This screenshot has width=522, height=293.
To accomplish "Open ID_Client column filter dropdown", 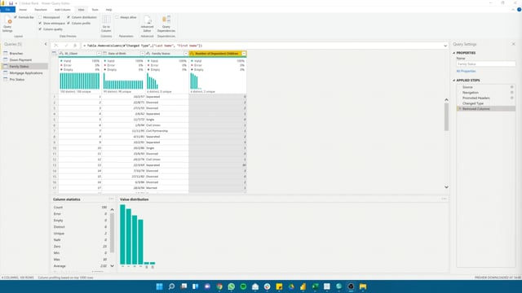I will coord(99,54).
